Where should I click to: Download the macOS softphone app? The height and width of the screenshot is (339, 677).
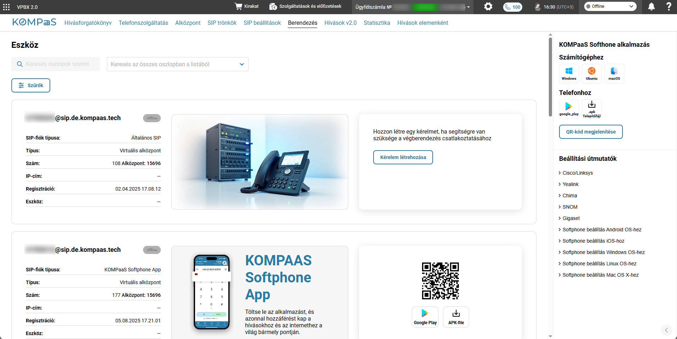[614, 74]
